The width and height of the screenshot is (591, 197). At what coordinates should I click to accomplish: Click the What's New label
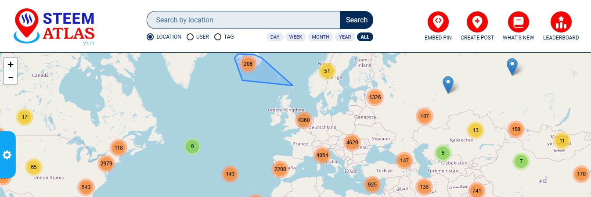pos(519,38)
